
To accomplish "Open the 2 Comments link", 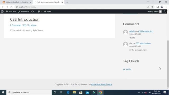I will 16,25.
